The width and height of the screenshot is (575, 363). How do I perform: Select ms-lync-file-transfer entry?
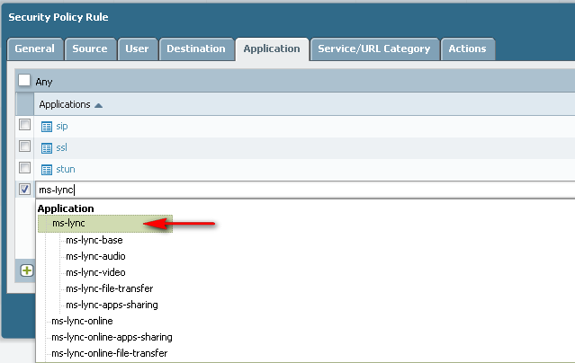coord(109,288)
